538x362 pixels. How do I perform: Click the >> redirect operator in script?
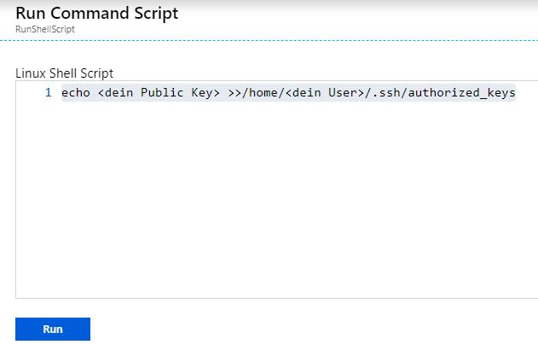point(234,92)
